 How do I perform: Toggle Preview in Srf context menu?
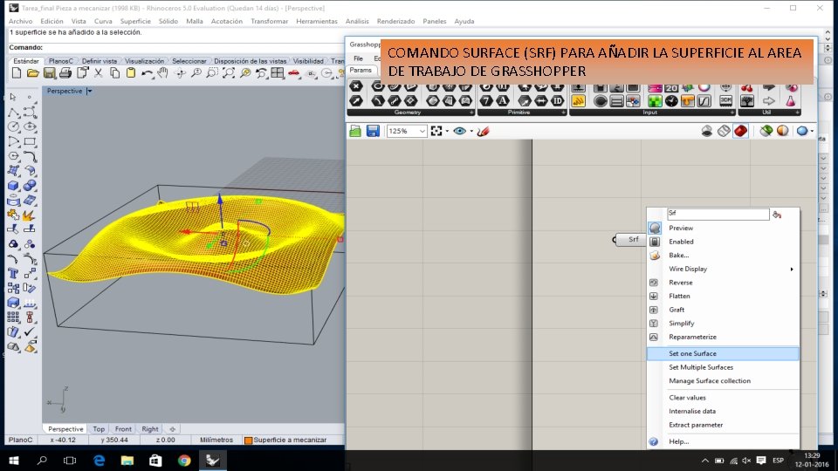(x=680, y=228)
